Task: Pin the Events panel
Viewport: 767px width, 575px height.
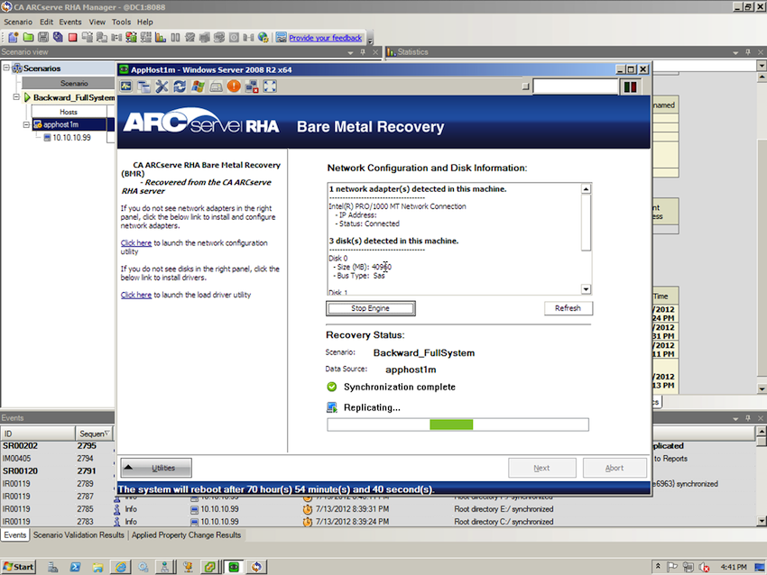Action: point(748,417)
